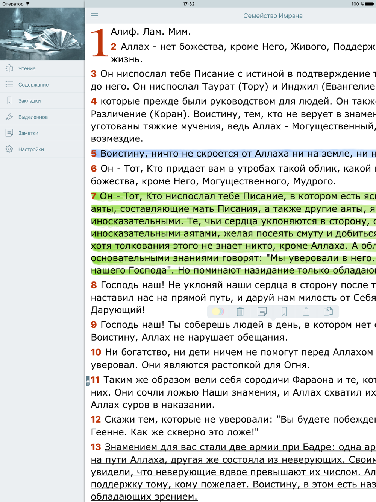Tap verse number 4
Screen dimensions: 376x502
94,101
